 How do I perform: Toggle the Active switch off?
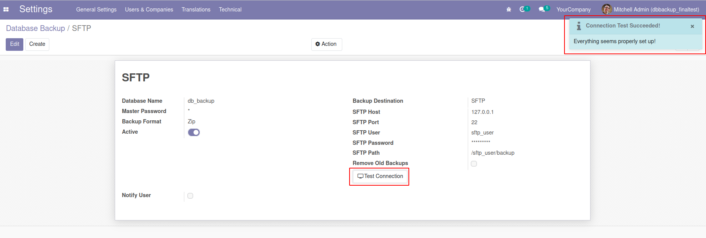194,132
